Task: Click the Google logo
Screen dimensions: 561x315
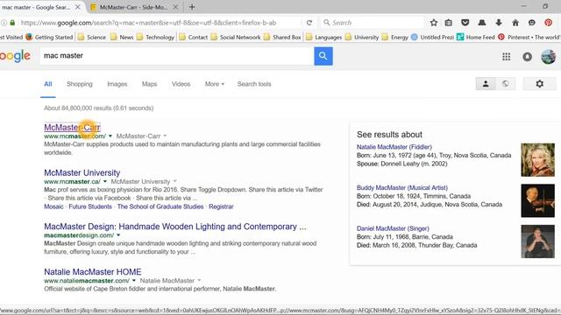Action: (15, 56)
